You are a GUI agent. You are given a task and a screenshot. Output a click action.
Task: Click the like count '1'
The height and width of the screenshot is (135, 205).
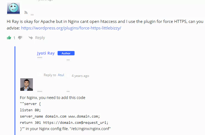click(14, 38)
